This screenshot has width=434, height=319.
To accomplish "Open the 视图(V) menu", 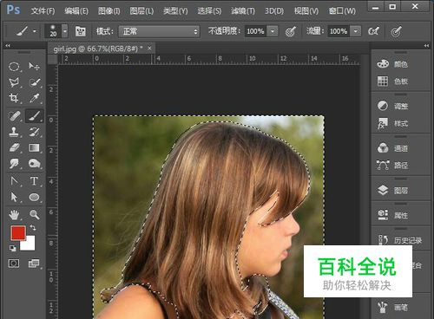I will coord(306,11).
